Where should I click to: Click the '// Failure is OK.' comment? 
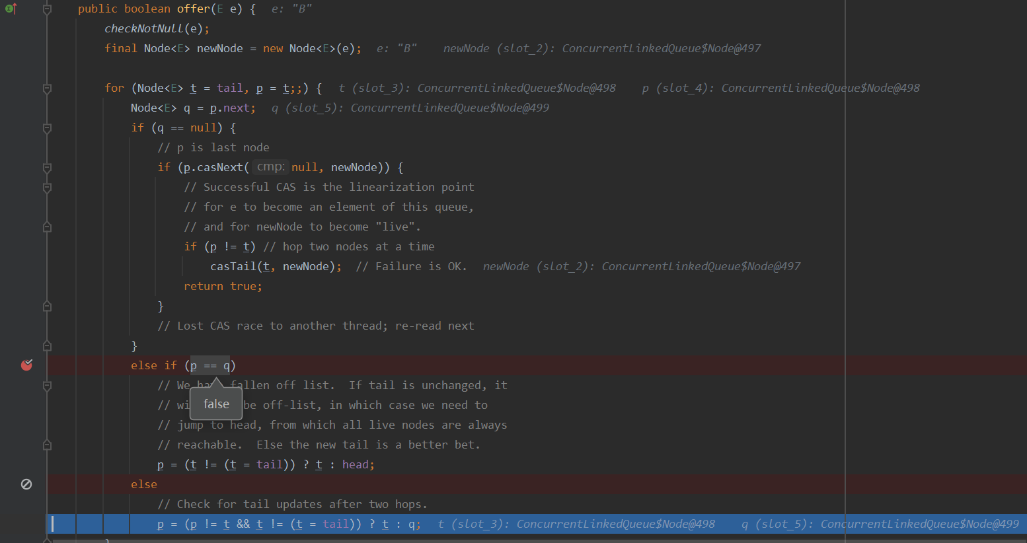[411, 266]
